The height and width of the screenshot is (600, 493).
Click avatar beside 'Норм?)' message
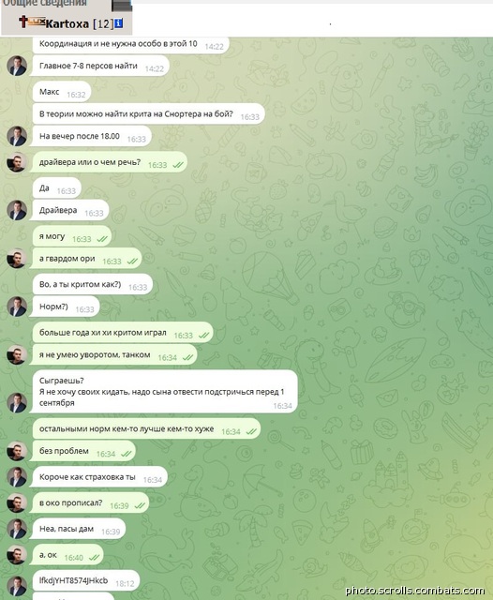click(x=17, y=307)
